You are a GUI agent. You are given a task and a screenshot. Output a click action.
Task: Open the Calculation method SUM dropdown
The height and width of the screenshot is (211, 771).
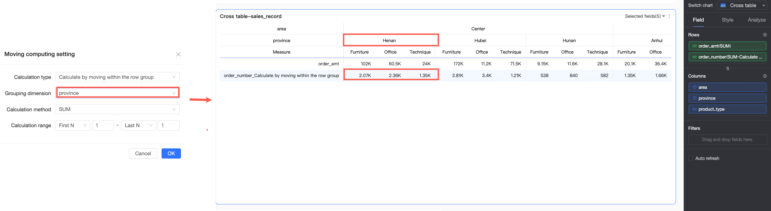[x=117, y=109]
